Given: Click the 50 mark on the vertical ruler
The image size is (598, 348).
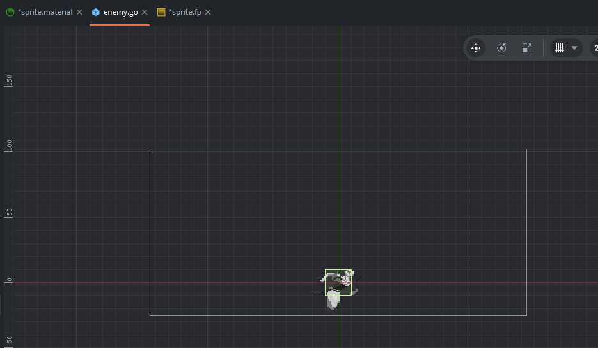Looking at the screenshot, I should click(9, 213).
